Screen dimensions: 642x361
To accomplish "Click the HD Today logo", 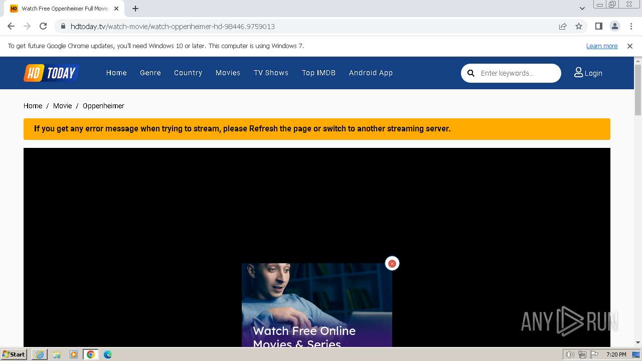I will pyautogui.click(x=52, y=73).
